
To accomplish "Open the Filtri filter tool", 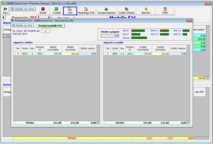I will coord(165,10).
